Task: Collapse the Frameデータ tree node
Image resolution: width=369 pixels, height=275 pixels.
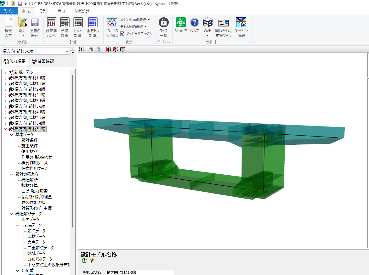Action: click(x=18, y=225)
